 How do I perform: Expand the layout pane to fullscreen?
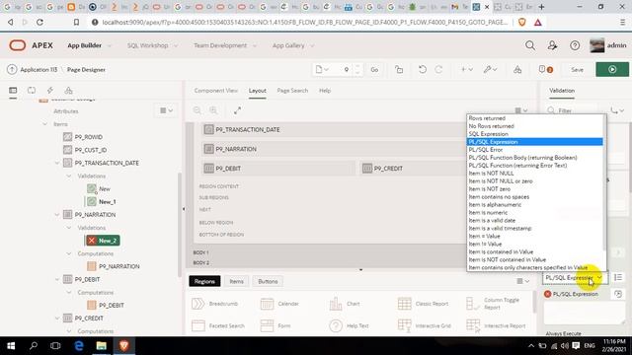click(x=237, y=110)
